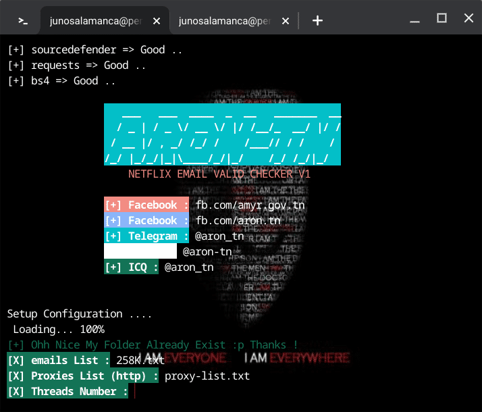Click the 'Setup Configuration ....' line
Screen dimensions: 482x412
click(x=79, y=313)
